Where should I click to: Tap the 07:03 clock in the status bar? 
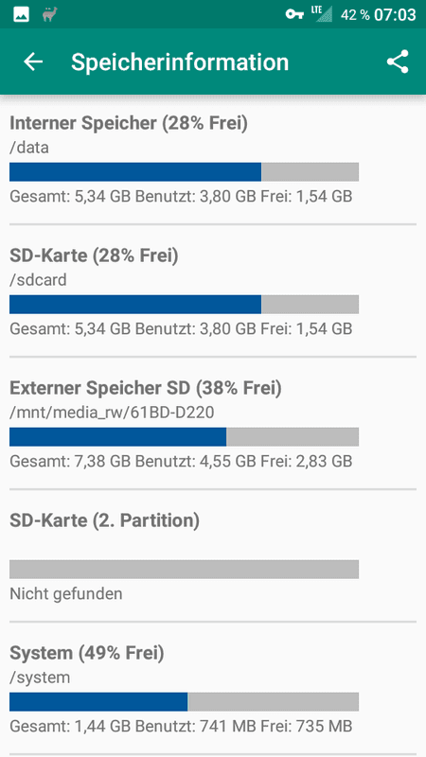click(x=395, y=15)
